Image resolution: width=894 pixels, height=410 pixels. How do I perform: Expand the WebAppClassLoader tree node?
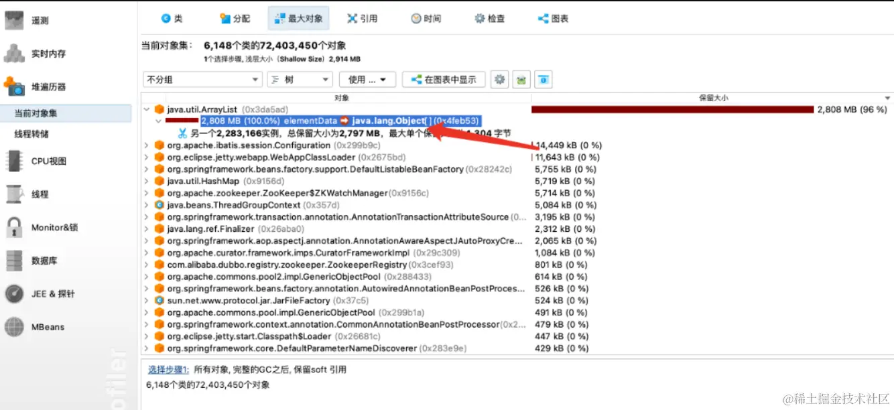click(147, 157)
